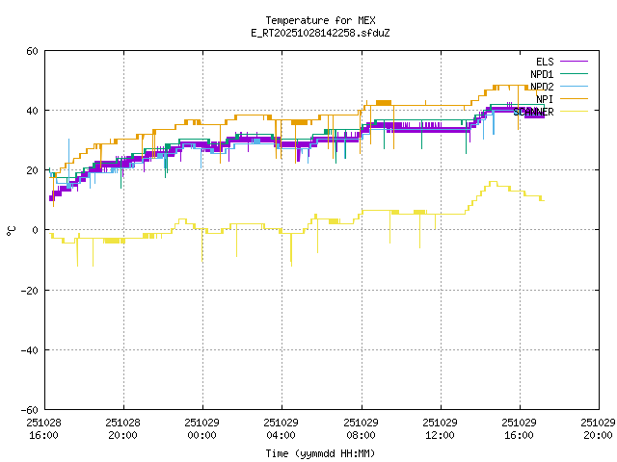
Task: Select the 251029 20:00 x-axis tick label
Action: pos(599,428)
